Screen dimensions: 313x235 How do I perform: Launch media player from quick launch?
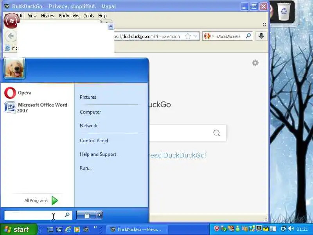click(77, 230)
